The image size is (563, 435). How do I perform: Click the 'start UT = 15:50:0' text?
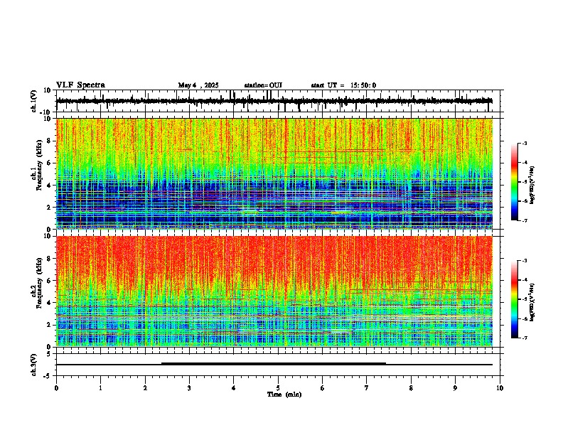click(343, 85)
